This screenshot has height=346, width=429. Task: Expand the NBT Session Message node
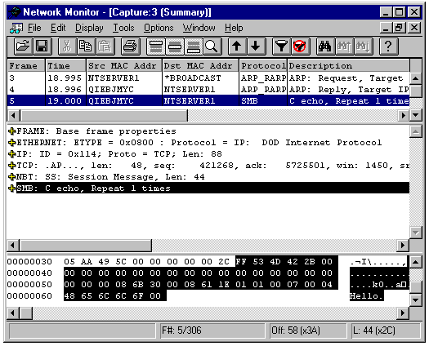coord(11,177)
